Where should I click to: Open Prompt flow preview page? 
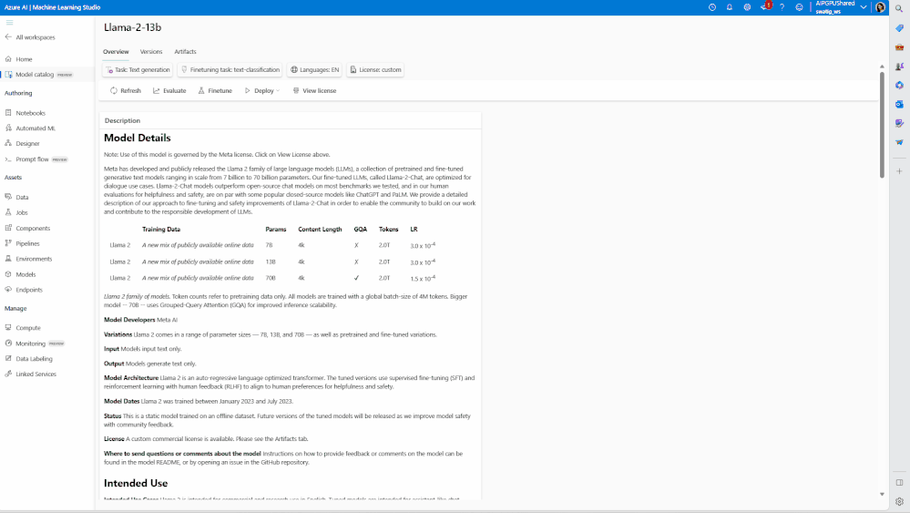pos(36,159)
